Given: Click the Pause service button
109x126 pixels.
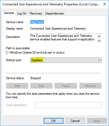Looking at the screenshot, I should click(x=66, y=86).
